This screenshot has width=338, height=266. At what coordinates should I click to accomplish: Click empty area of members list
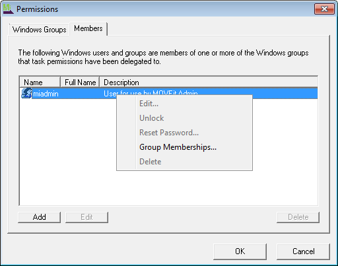coord(66,154)
